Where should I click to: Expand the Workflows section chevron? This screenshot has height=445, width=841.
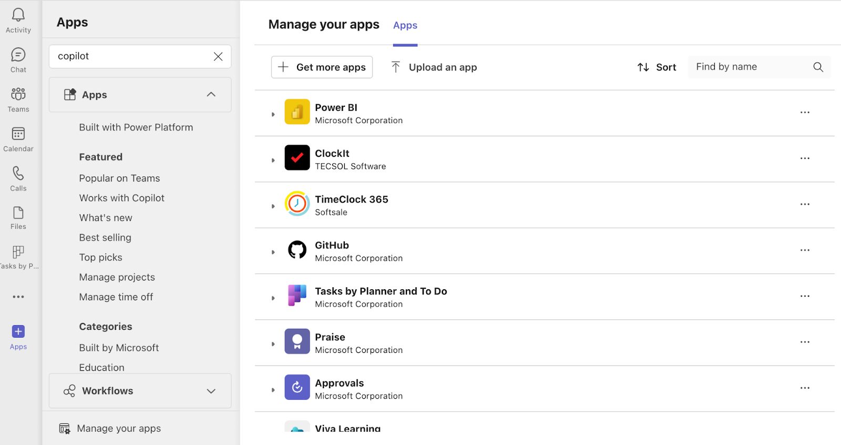click(211, 391)
